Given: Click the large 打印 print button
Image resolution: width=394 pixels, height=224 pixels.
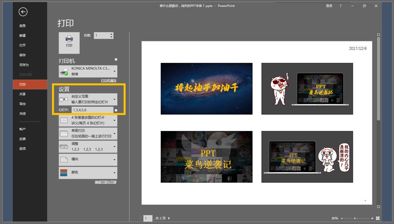Looking at the screenshot, I should point(69,43).
